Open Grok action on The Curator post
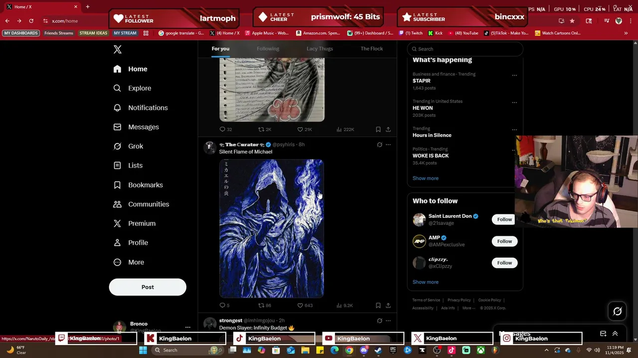 (379, 145)
